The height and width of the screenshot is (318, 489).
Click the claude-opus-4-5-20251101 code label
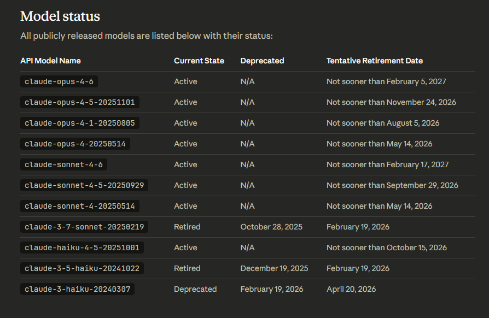80,102
